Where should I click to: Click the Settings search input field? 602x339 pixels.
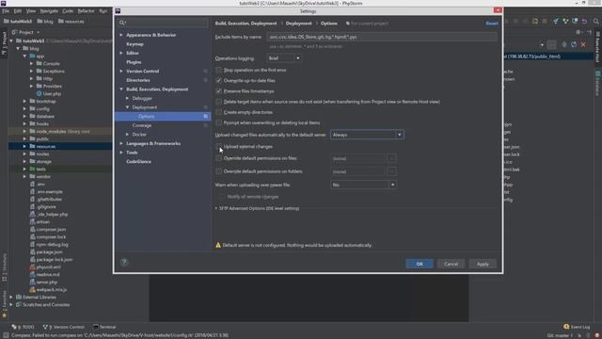(163, 23)
